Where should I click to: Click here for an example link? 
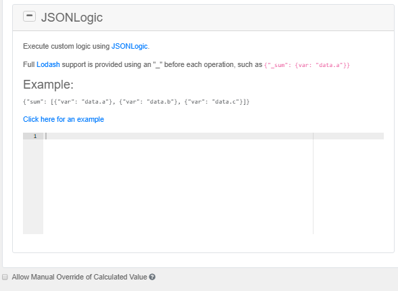point(64,119)
